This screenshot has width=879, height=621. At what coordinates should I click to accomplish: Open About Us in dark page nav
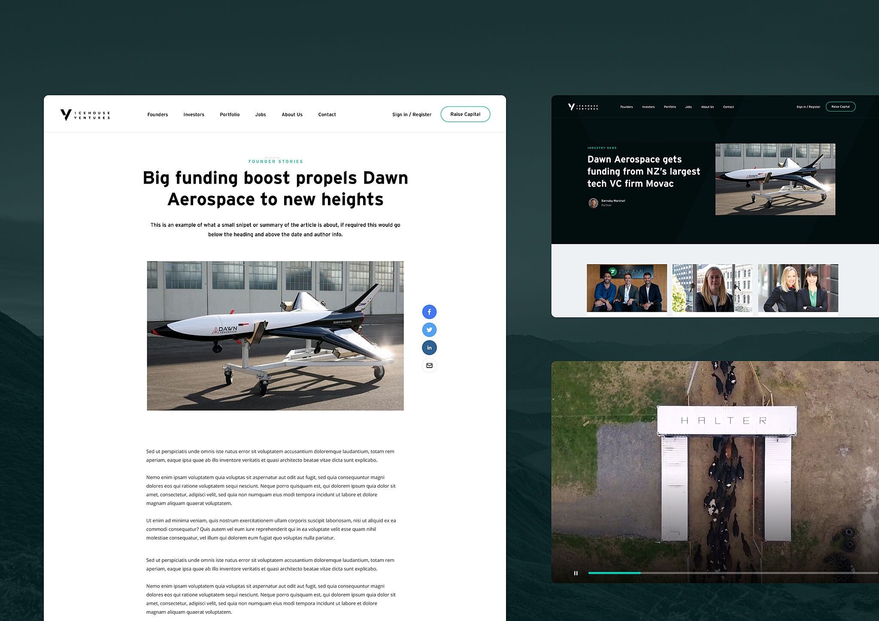[x=707, y=107]
